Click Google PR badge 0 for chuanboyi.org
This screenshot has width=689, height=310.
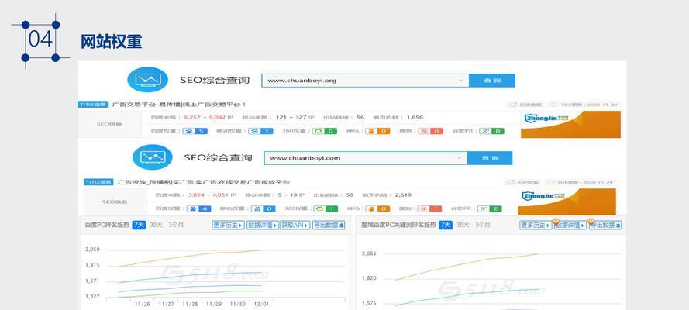coord(491,131)
